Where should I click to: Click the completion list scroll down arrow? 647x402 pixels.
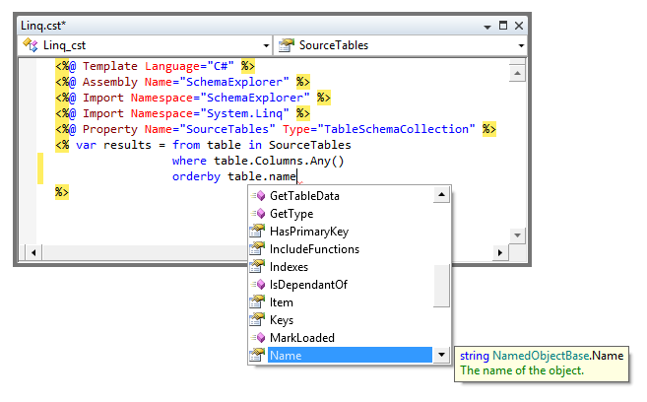(x=441, y=355)
